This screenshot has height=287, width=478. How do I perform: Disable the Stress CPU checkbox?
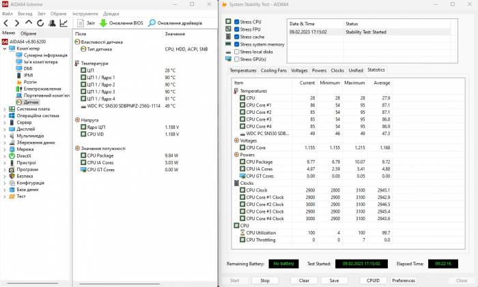click(236, 22)
